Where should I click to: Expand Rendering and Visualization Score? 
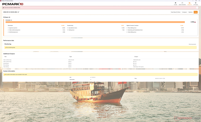(x=127, y=30)
